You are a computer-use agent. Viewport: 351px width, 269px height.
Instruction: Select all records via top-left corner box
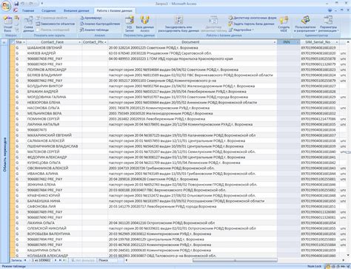13,42
